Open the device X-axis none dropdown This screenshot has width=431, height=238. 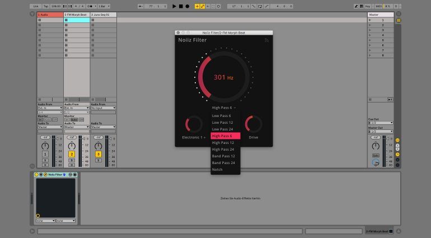(x=45, y=221)
